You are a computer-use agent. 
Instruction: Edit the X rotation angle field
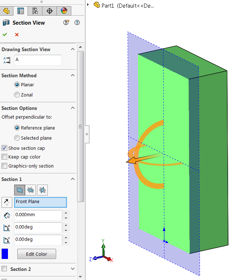coord(38,228)
